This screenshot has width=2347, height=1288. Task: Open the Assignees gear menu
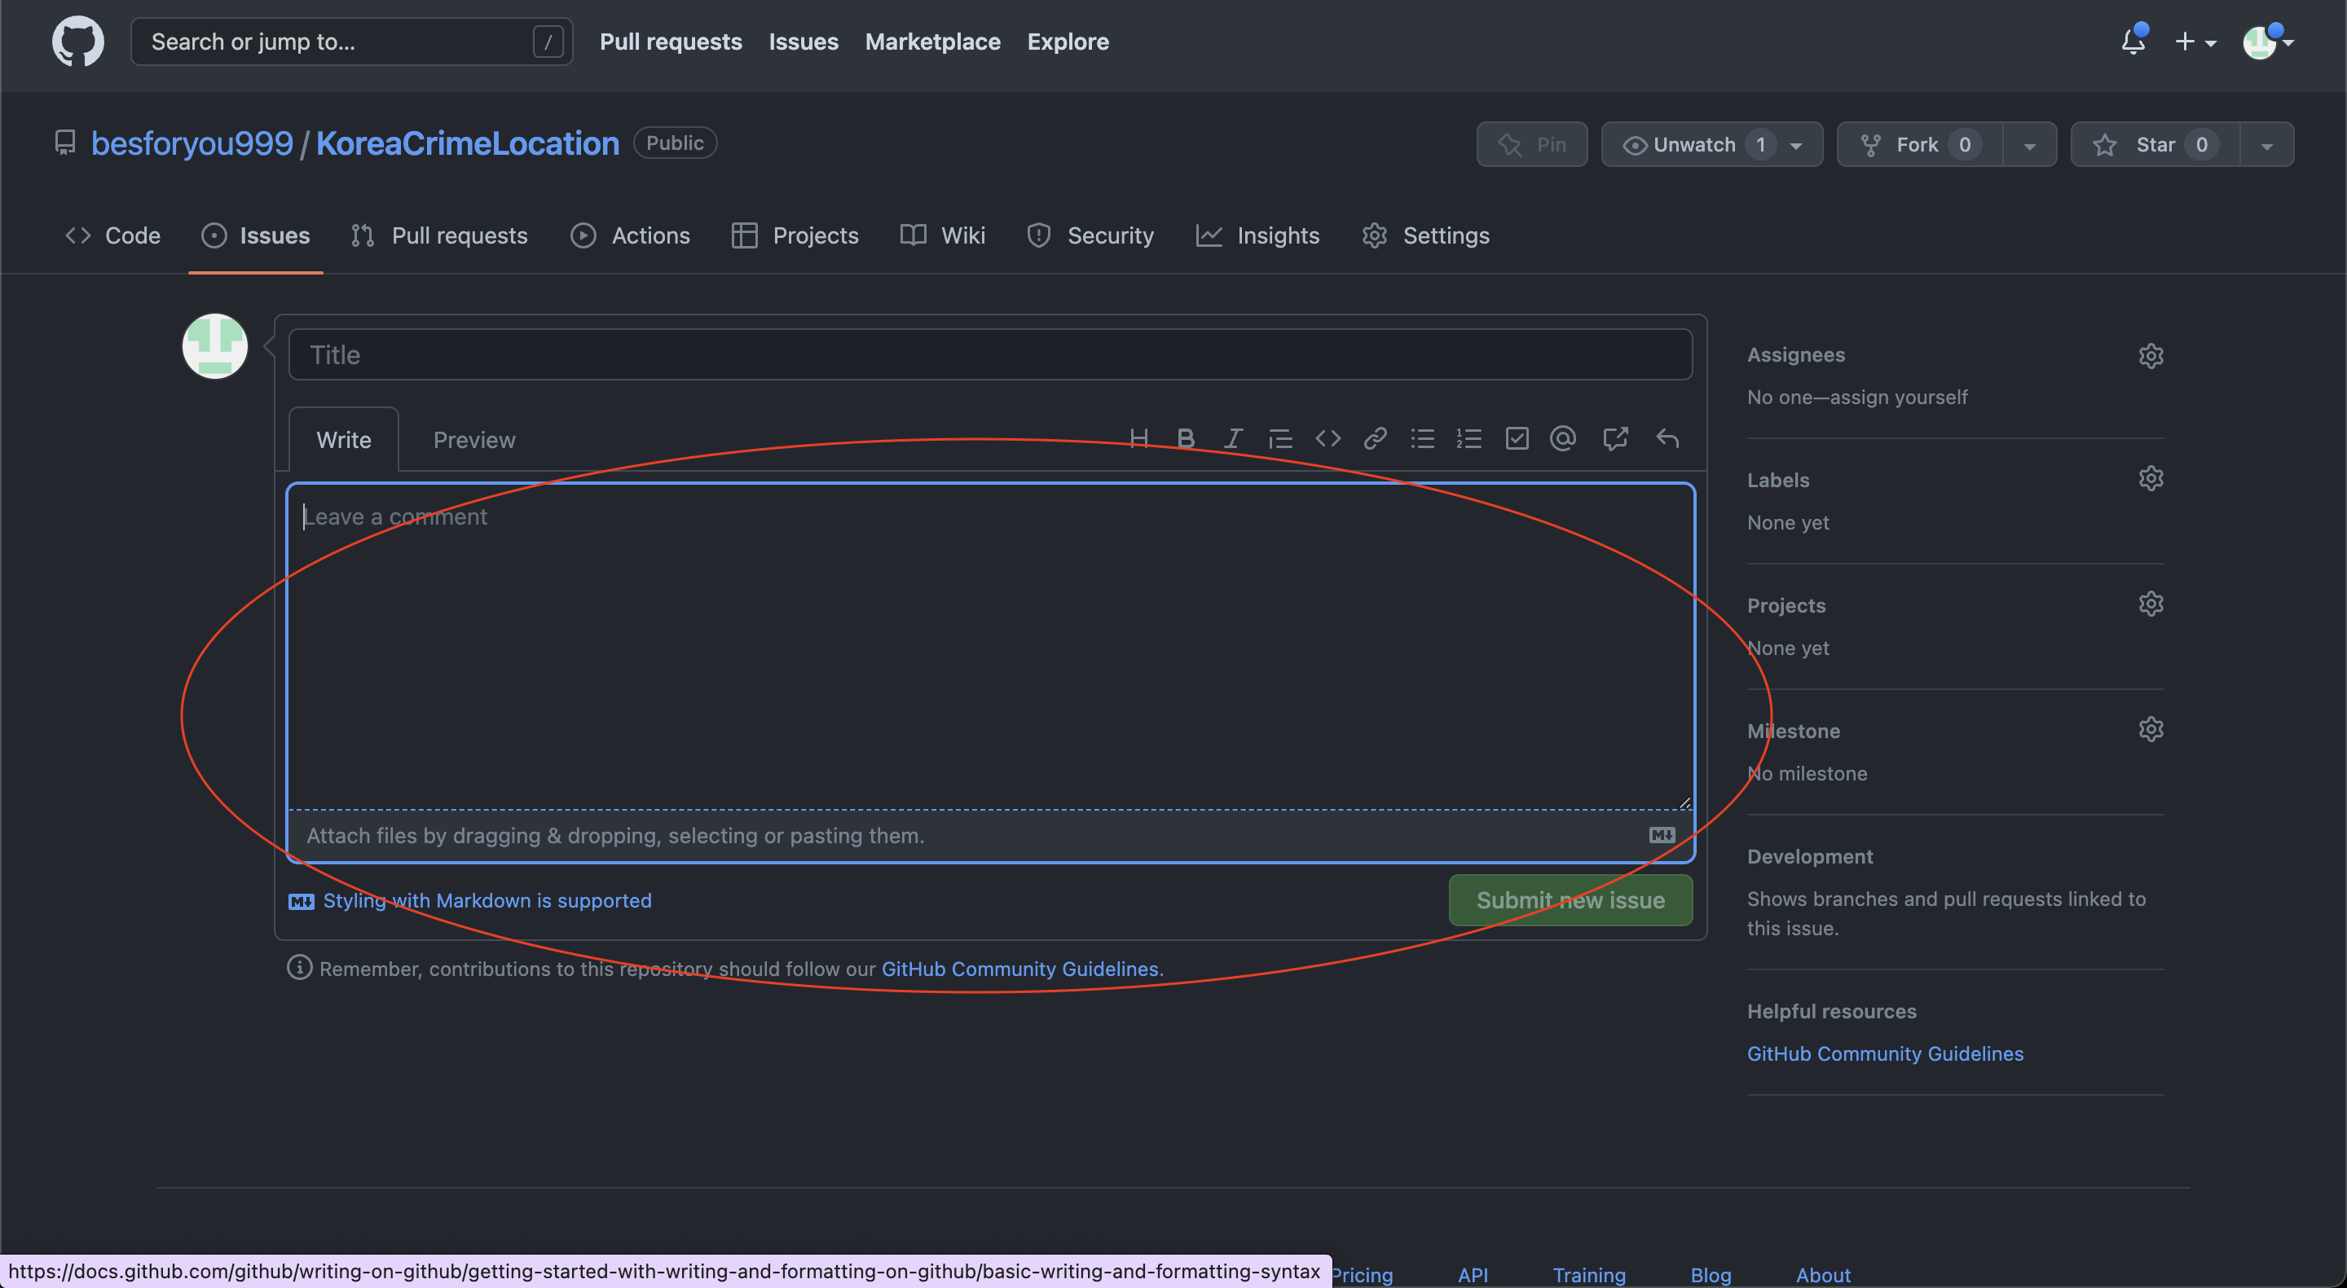(x=2151, y=355)
